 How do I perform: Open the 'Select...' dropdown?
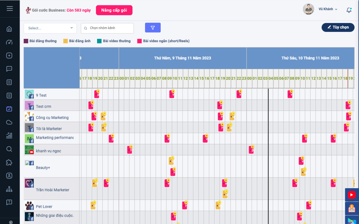[x=50, y=28]
